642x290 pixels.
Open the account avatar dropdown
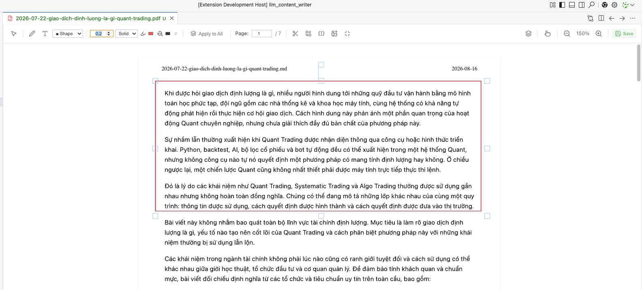click(628, 5)
